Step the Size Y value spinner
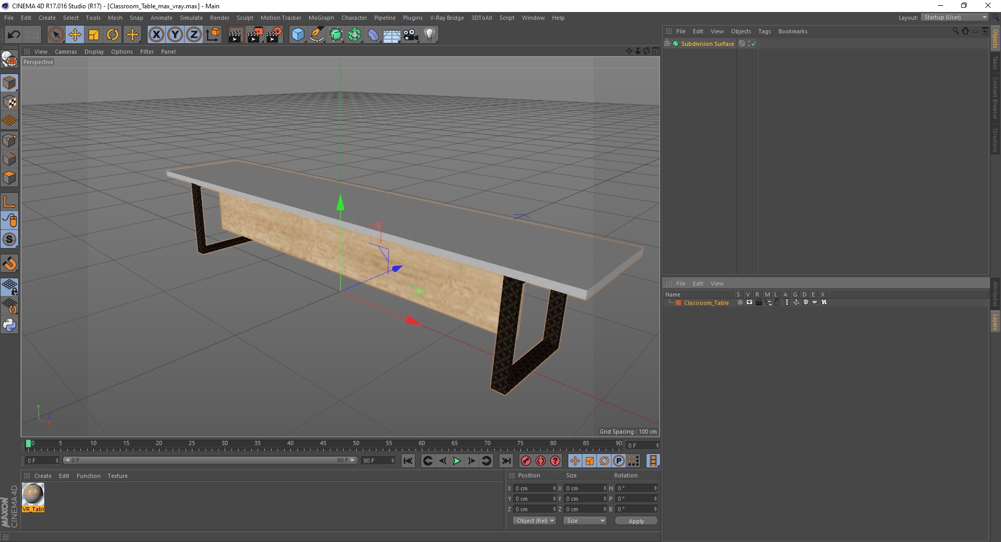Image resolution: width=1001 pixels, height=542 pixels. pyautogui.click(x=605, y=499)
